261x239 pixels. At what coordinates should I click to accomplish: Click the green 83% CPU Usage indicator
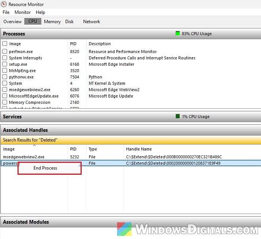click(177, 34)
